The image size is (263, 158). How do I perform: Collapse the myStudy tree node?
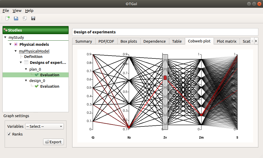coord(5,37)
